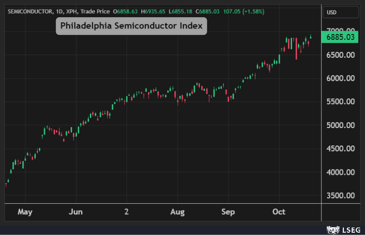365x235 pixels.
Task: Click the Philadelphia Semiconductor Index title box
Action: tap(132, 26)
